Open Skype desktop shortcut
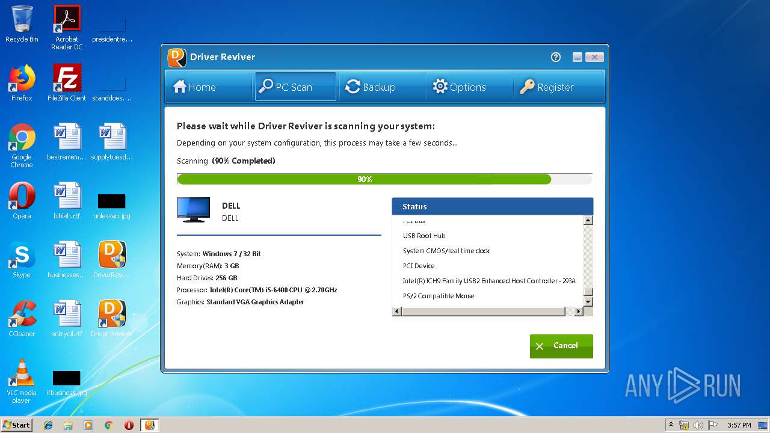The height and width of the screenshot is (433, 770). coord(22,260)
